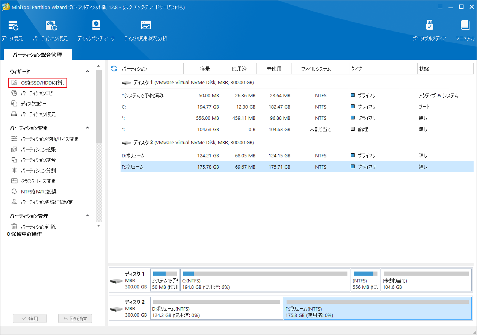Collapse the パーティション変更 section
Viewport: 477px width, 335px height.
tap(87, 128)
